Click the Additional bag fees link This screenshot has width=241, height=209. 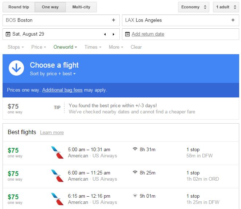(x=63, y=90)
